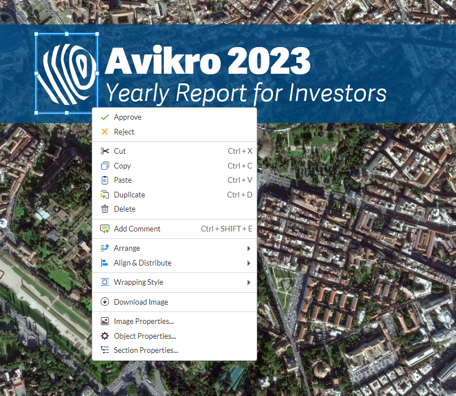The height and width of the screenshot is (396, 456).
Task: Click the scissors Cut icon
Action: coord(105,151)
